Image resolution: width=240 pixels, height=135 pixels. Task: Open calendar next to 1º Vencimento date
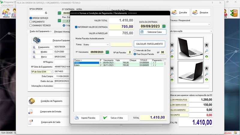click(x=107, y=52)
